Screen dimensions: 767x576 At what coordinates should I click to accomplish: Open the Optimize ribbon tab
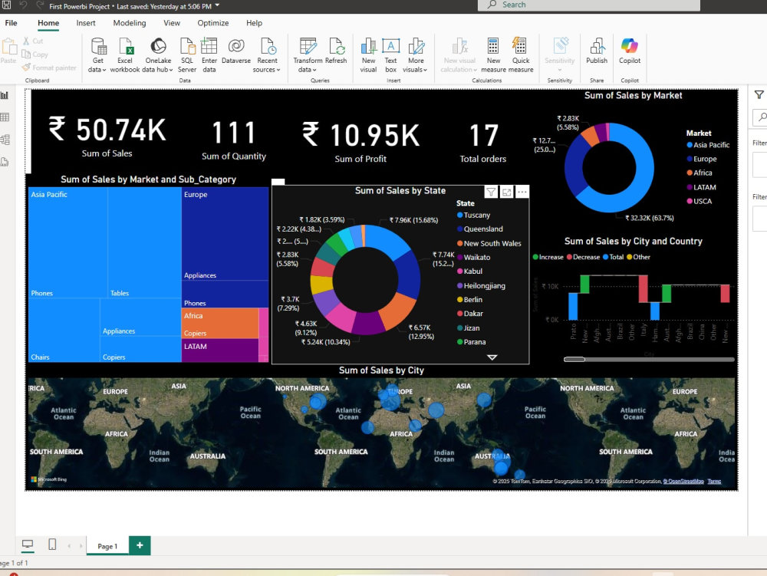tap(212, 23)
